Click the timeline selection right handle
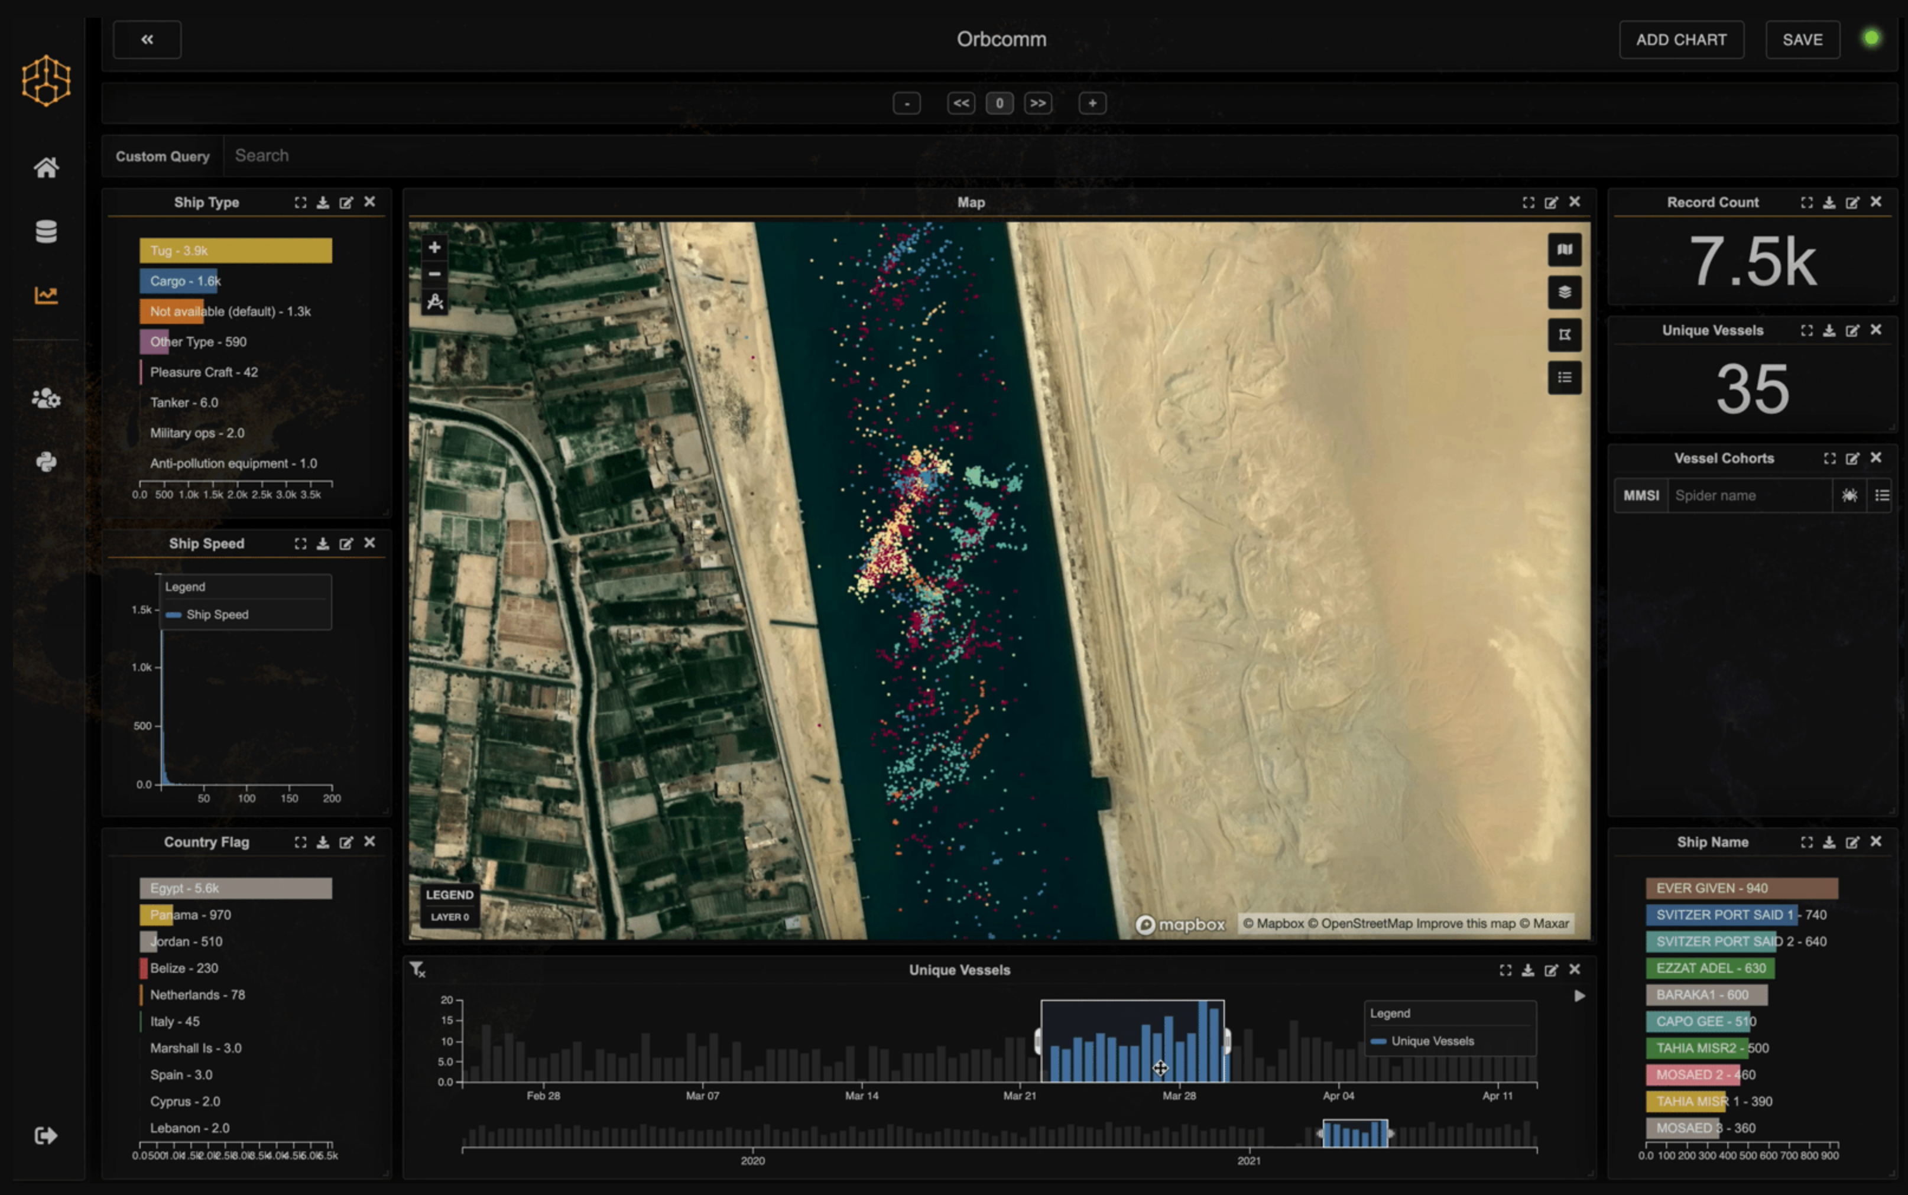1908x1195 pixels. (1226, 1042)
